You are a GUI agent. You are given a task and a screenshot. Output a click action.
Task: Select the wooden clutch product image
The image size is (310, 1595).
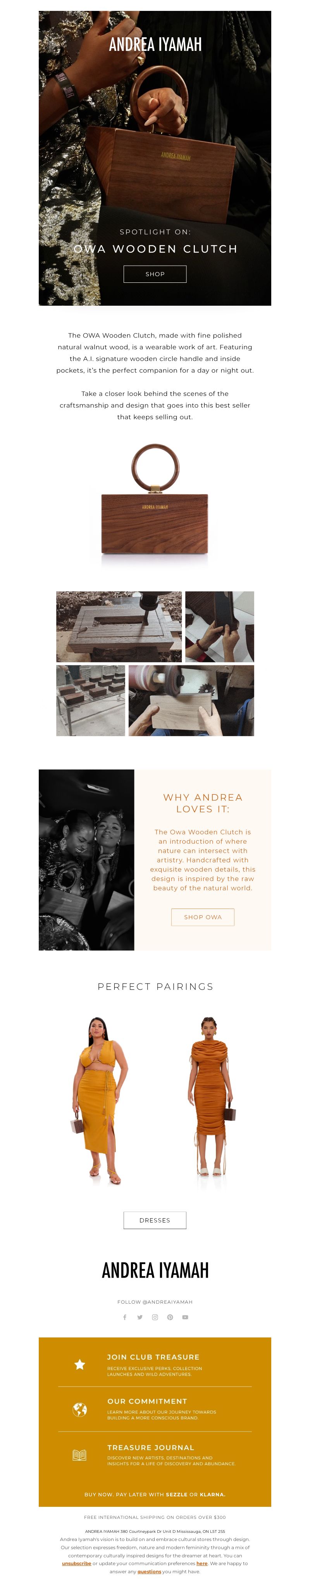[155, 501]
